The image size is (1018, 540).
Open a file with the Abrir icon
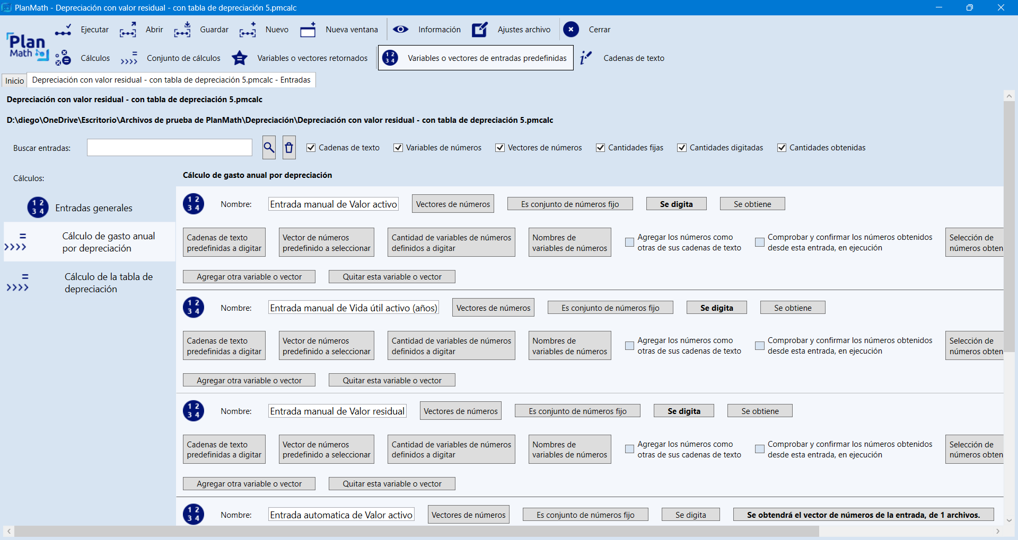128,30
